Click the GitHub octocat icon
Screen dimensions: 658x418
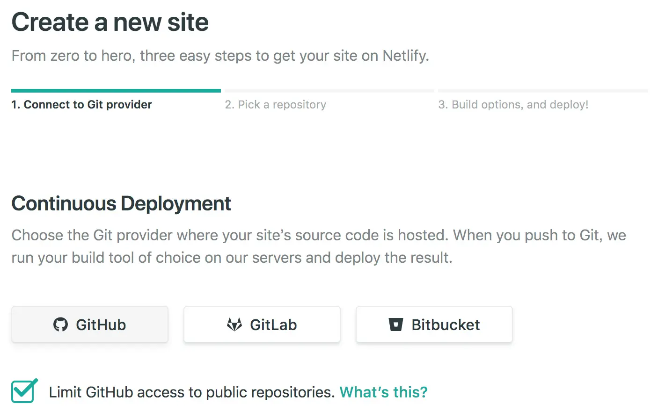click(x=60, y=324)
